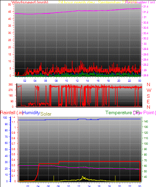Click the Solar legend label
This screenshot has width=156, height=187.
pyautogui.click(x=46, y=114)
